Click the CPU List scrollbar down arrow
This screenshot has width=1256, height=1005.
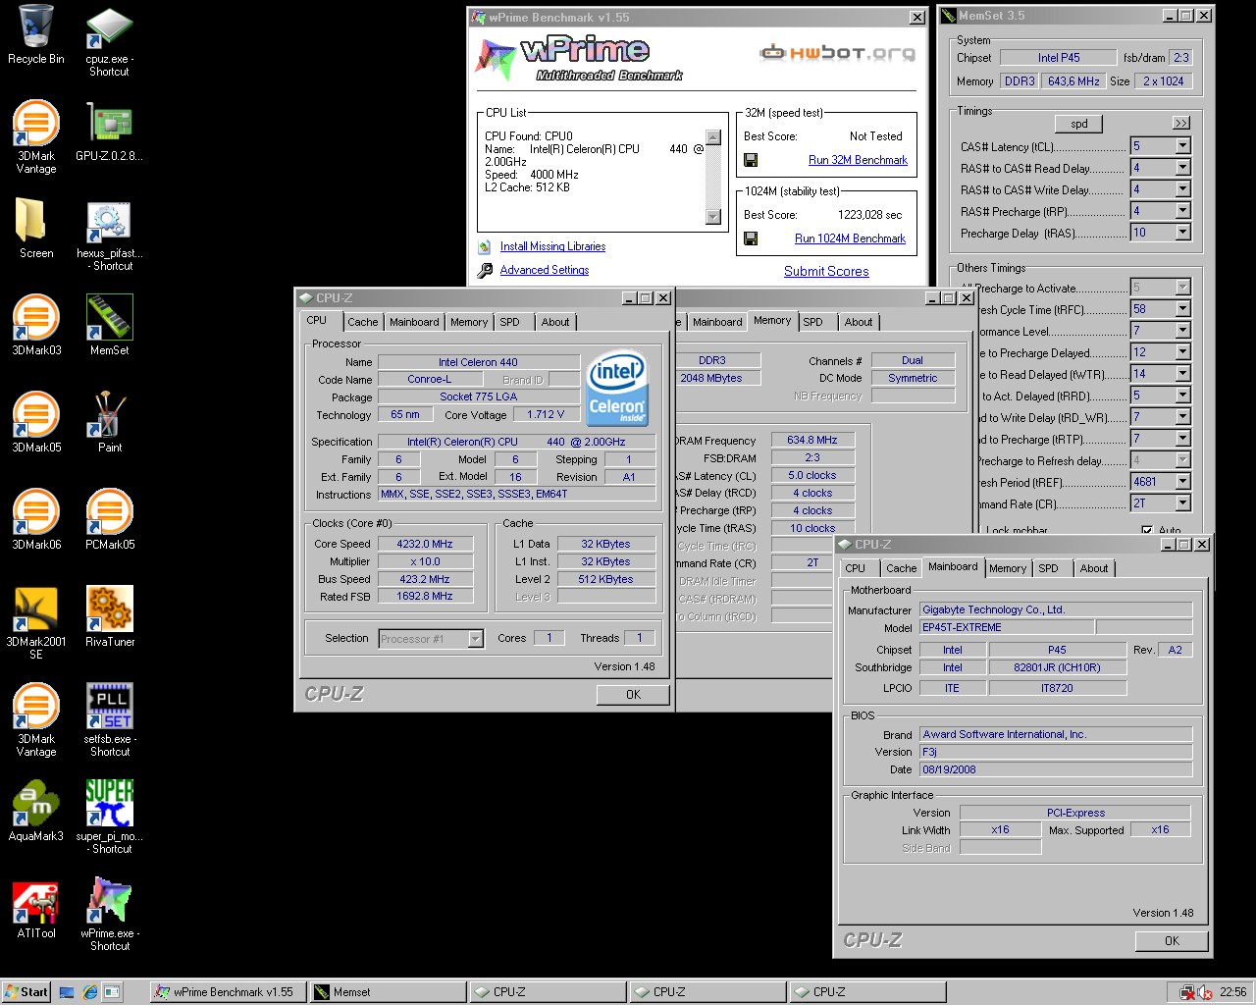(713, 217)
